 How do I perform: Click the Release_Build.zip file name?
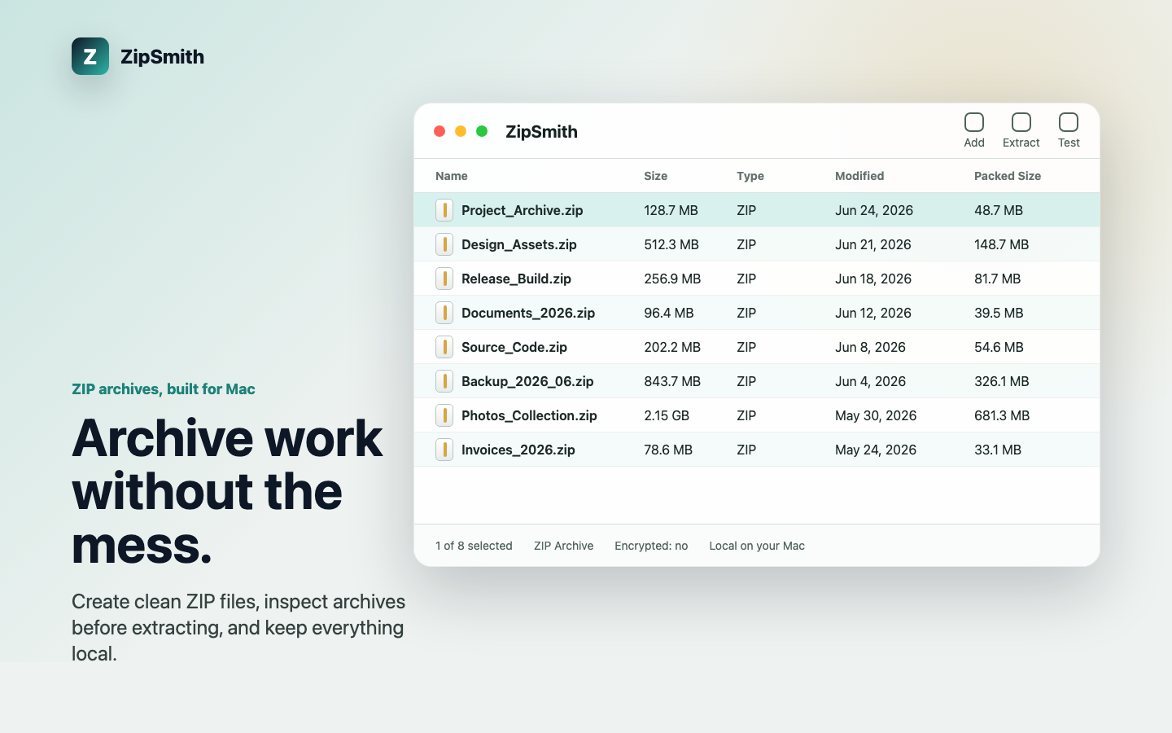516,279
